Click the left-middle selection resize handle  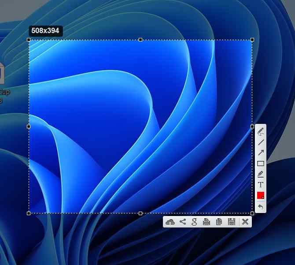tap(29, 127)
